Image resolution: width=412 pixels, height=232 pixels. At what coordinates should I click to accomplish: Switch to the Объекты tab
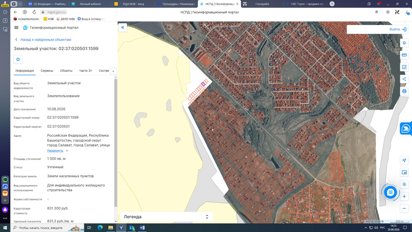click(66, 71)
